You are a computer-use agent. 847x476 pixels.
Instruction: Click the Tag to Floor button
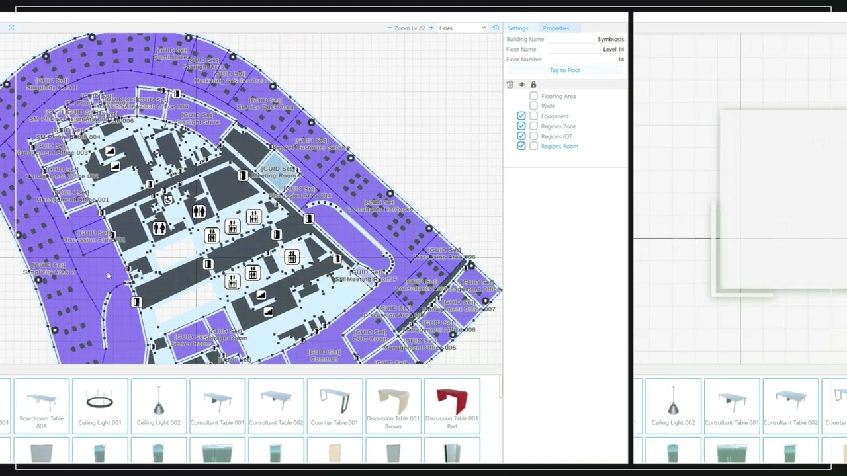pyautogui.click(x=565, y=70)
